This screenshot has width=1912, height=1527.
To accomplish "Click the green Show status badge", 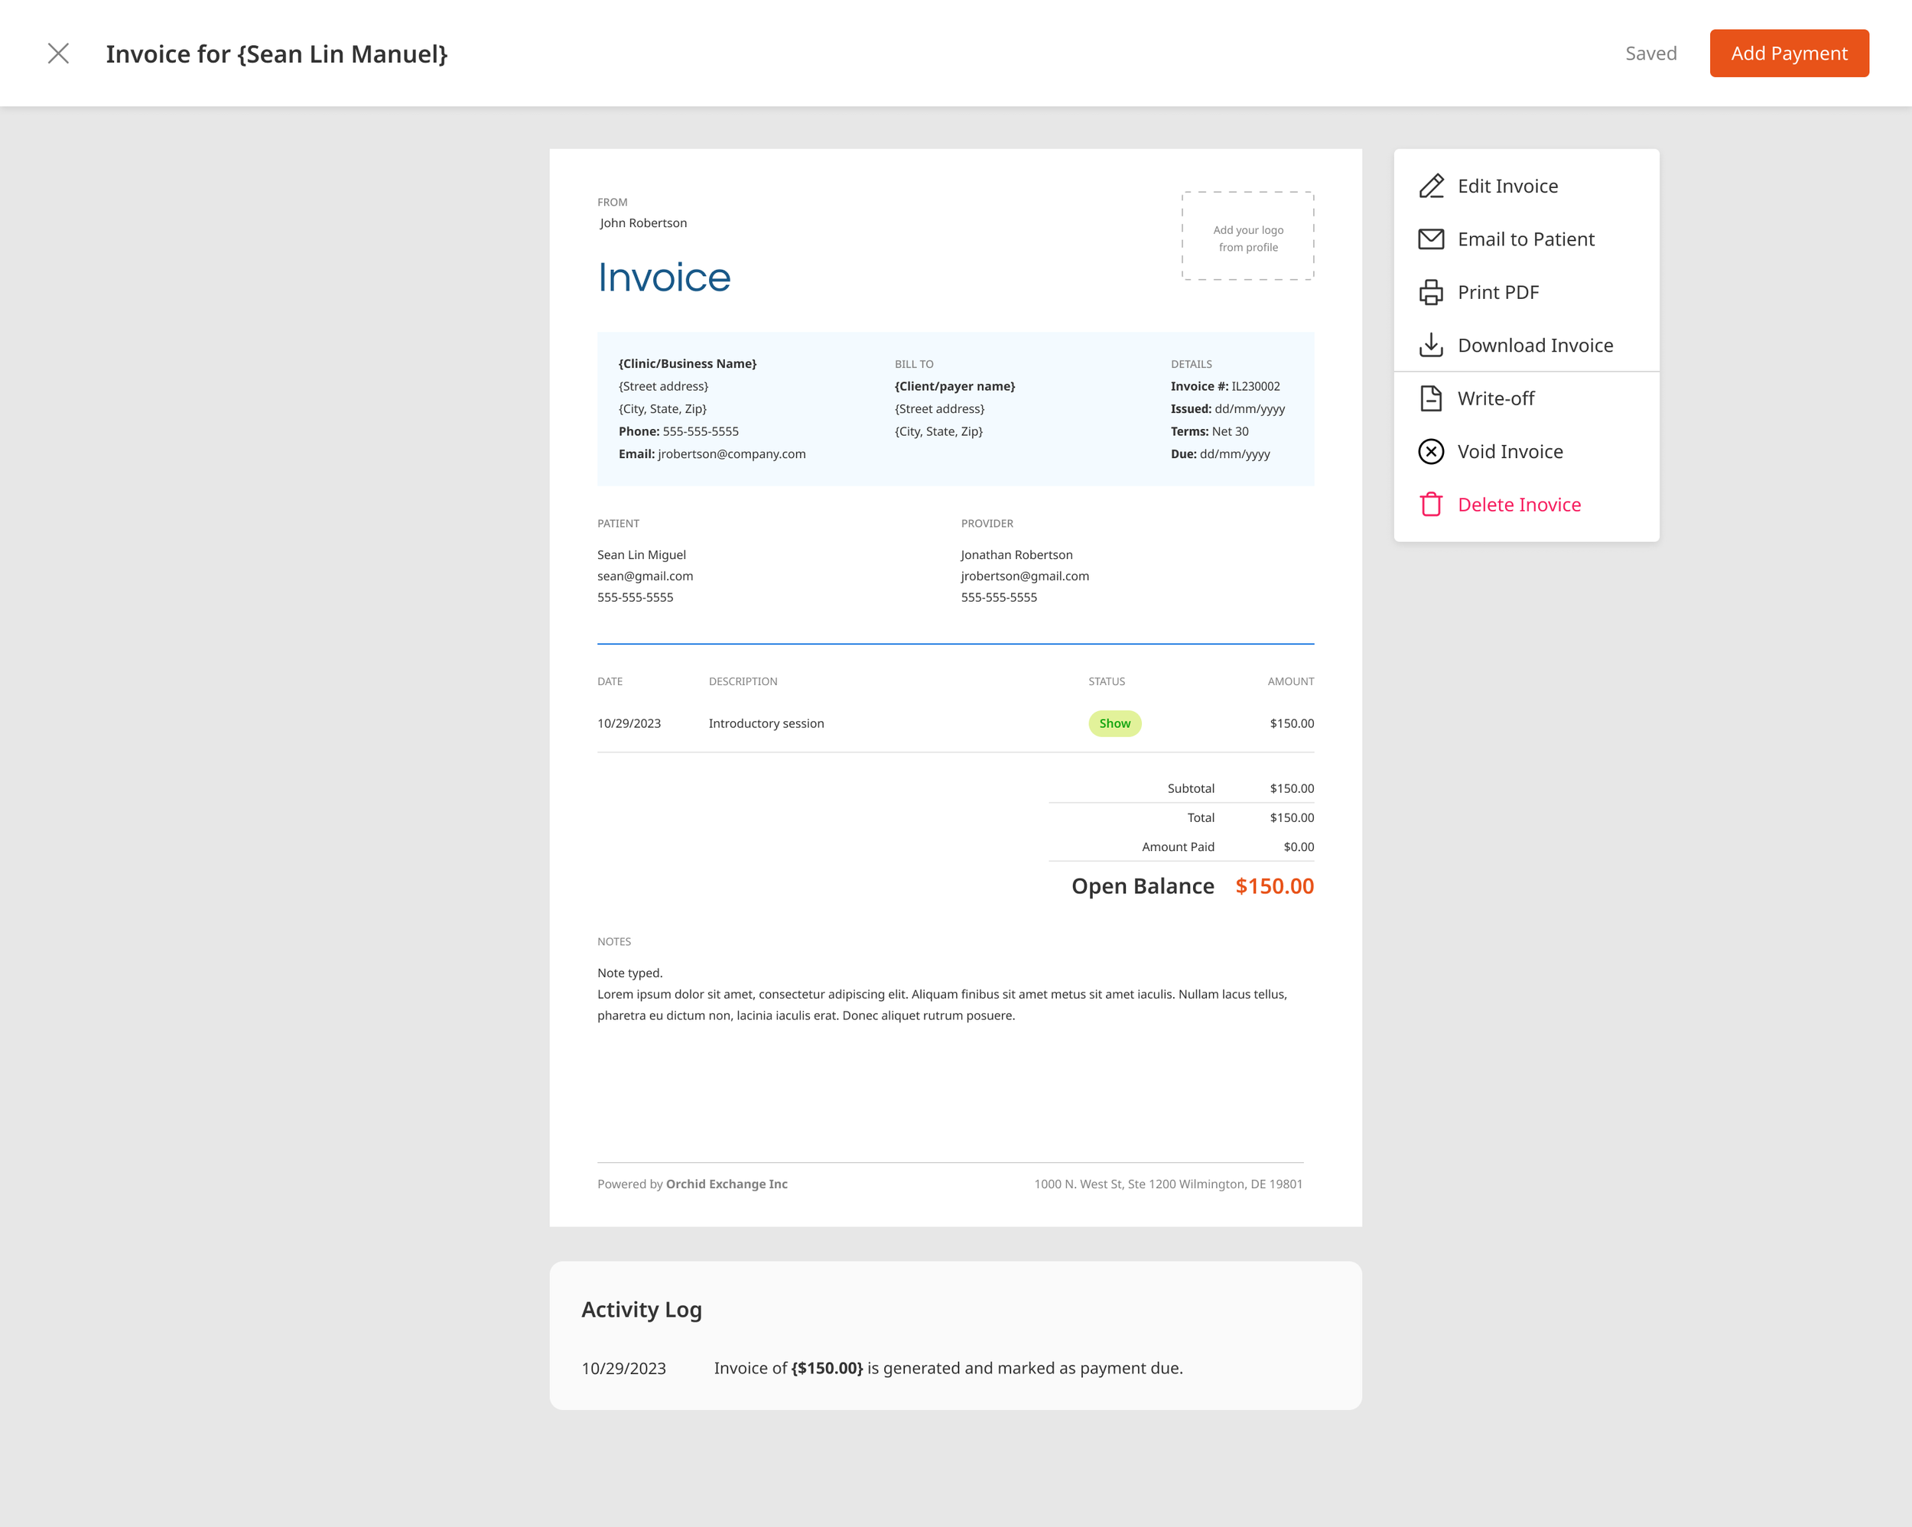I will click(1114, 723).
